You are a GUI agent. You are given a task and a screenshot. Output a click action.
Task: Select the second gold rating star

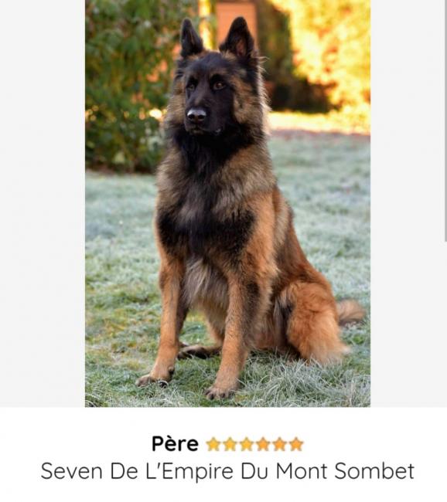[230, 444]
